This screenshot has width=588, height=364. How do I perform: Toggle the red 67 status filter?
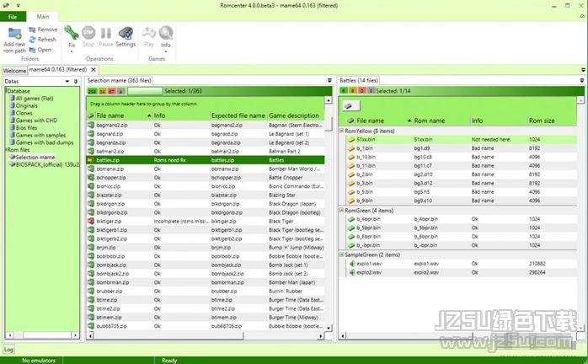111,90
